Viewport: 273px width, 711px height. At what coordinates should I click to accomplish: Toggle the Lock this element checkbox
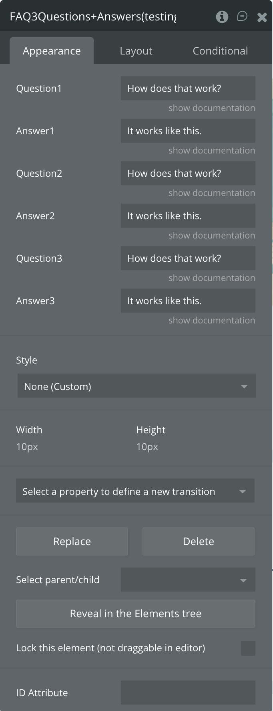tap(248, 648)
